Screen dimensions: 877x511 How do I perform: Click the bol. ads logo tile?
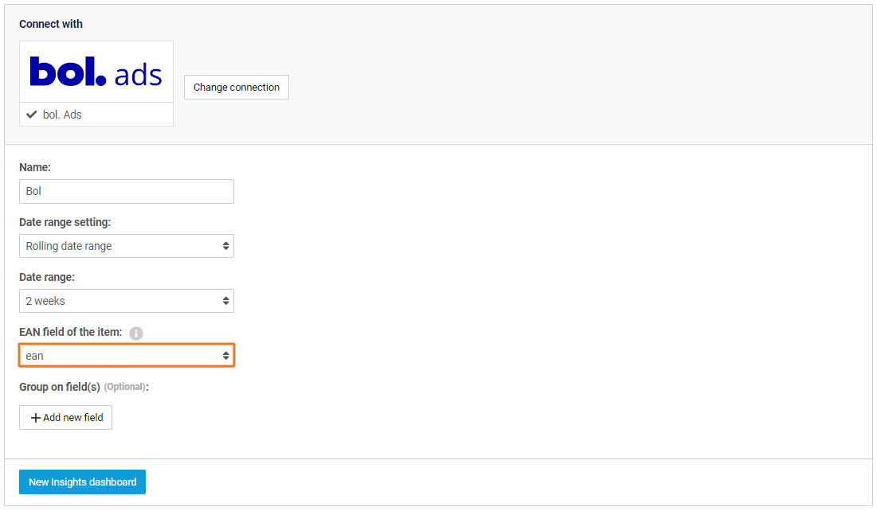96,72
